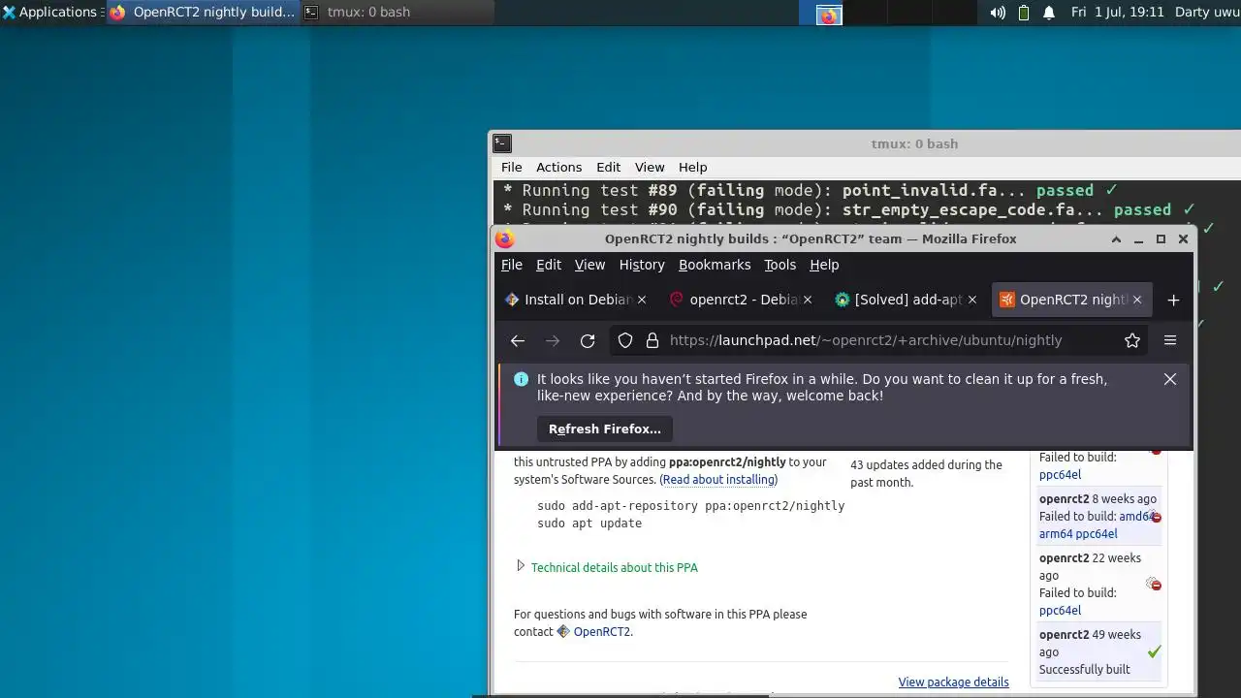Open Firefox File menu
The height and width of the screenshot is (698, 1241).
511,265
